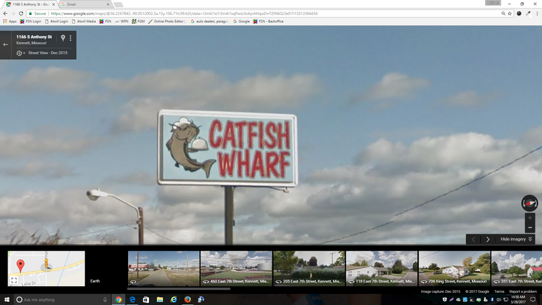The image size is (542, 305).
Task: Select the first untitled street thumbnail
Action: coord(163,268)
